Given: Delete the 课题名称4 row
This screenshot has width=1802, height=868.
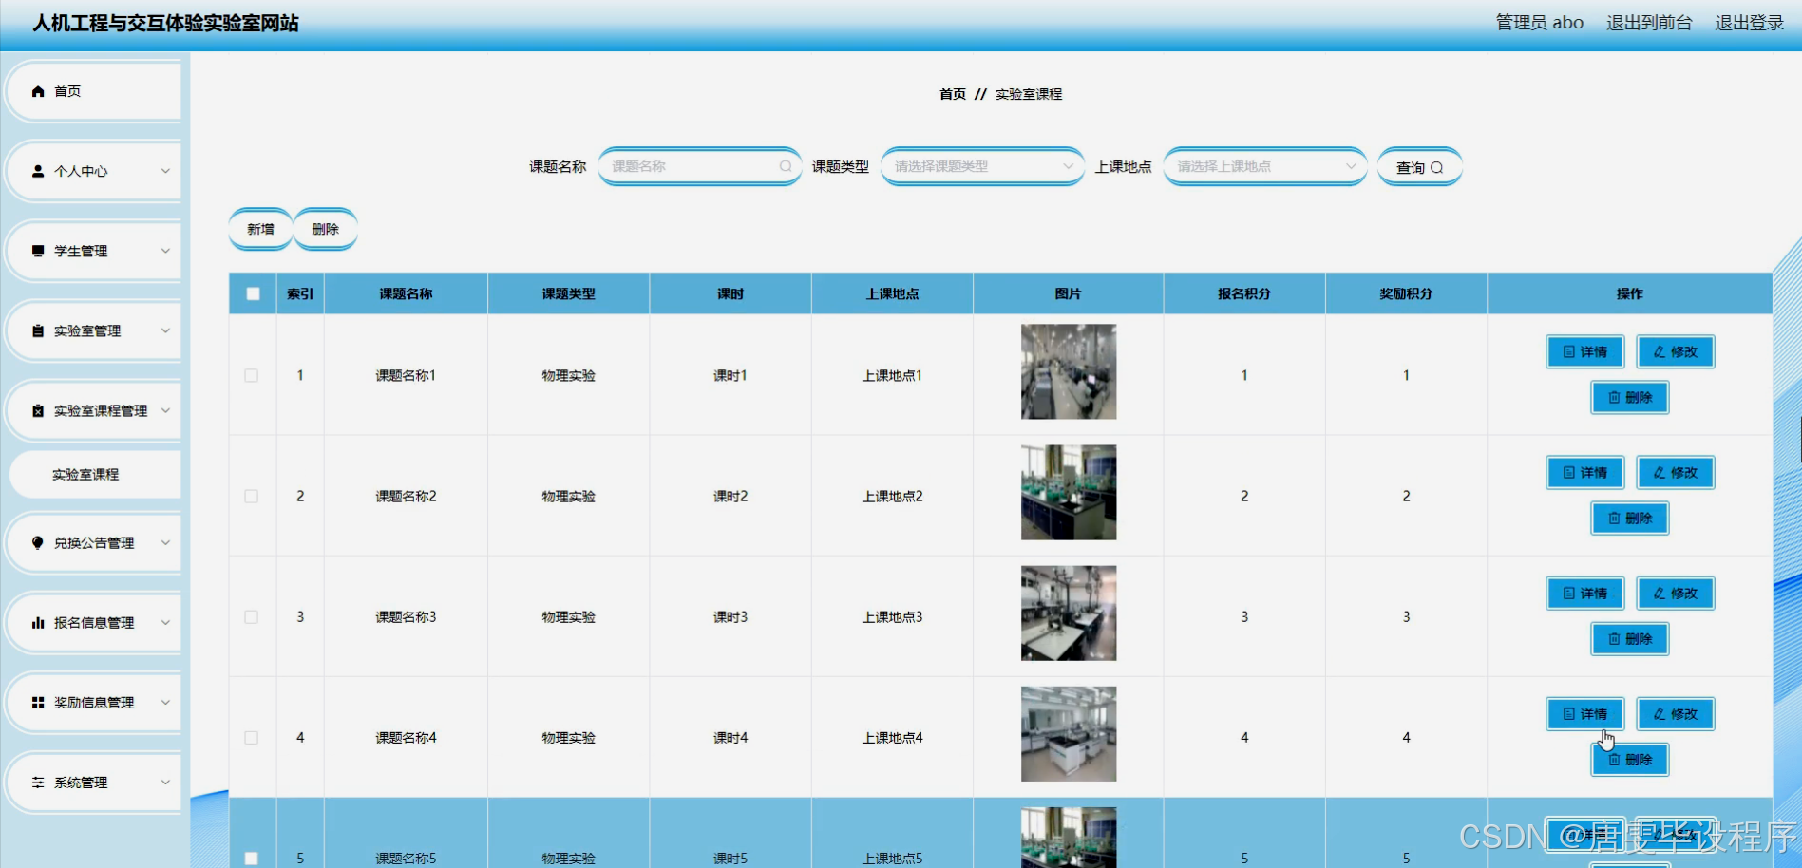Looking at the screenshot, I should click(x=1629, y=759).
